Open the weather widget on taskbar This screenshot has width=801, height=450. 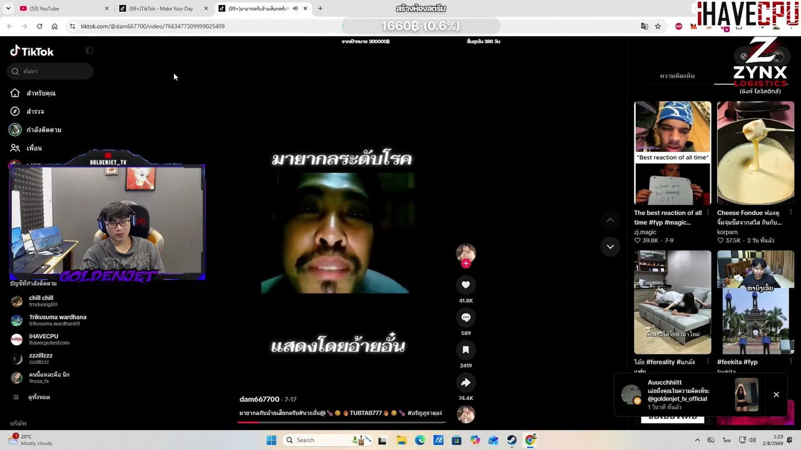30,440
